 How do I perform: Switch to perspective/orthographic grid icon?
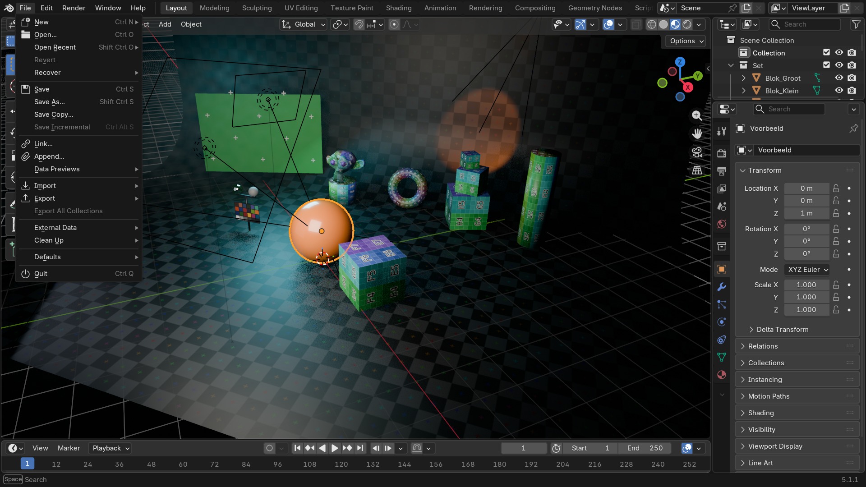tap(697, 170)
